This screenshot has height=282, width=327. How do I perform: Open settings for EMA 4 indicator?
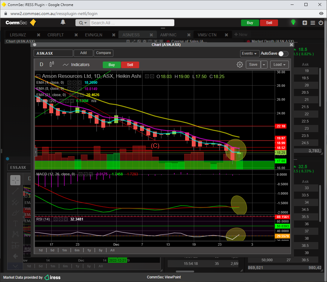[75, 82]
